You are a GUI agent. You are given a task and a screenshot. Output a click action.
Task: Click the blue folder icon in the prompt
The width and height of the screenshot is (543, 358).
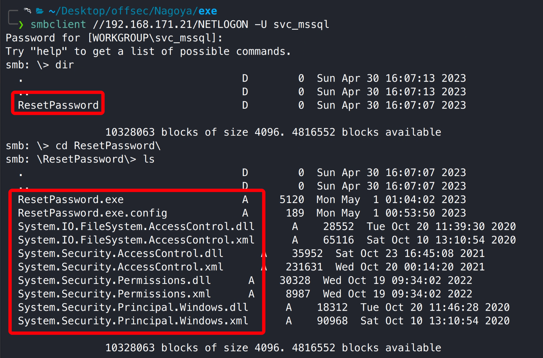[x=40, y=11]
